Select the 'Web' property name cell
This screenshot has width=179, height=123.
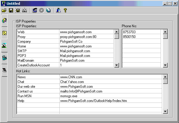pos(38,32)
